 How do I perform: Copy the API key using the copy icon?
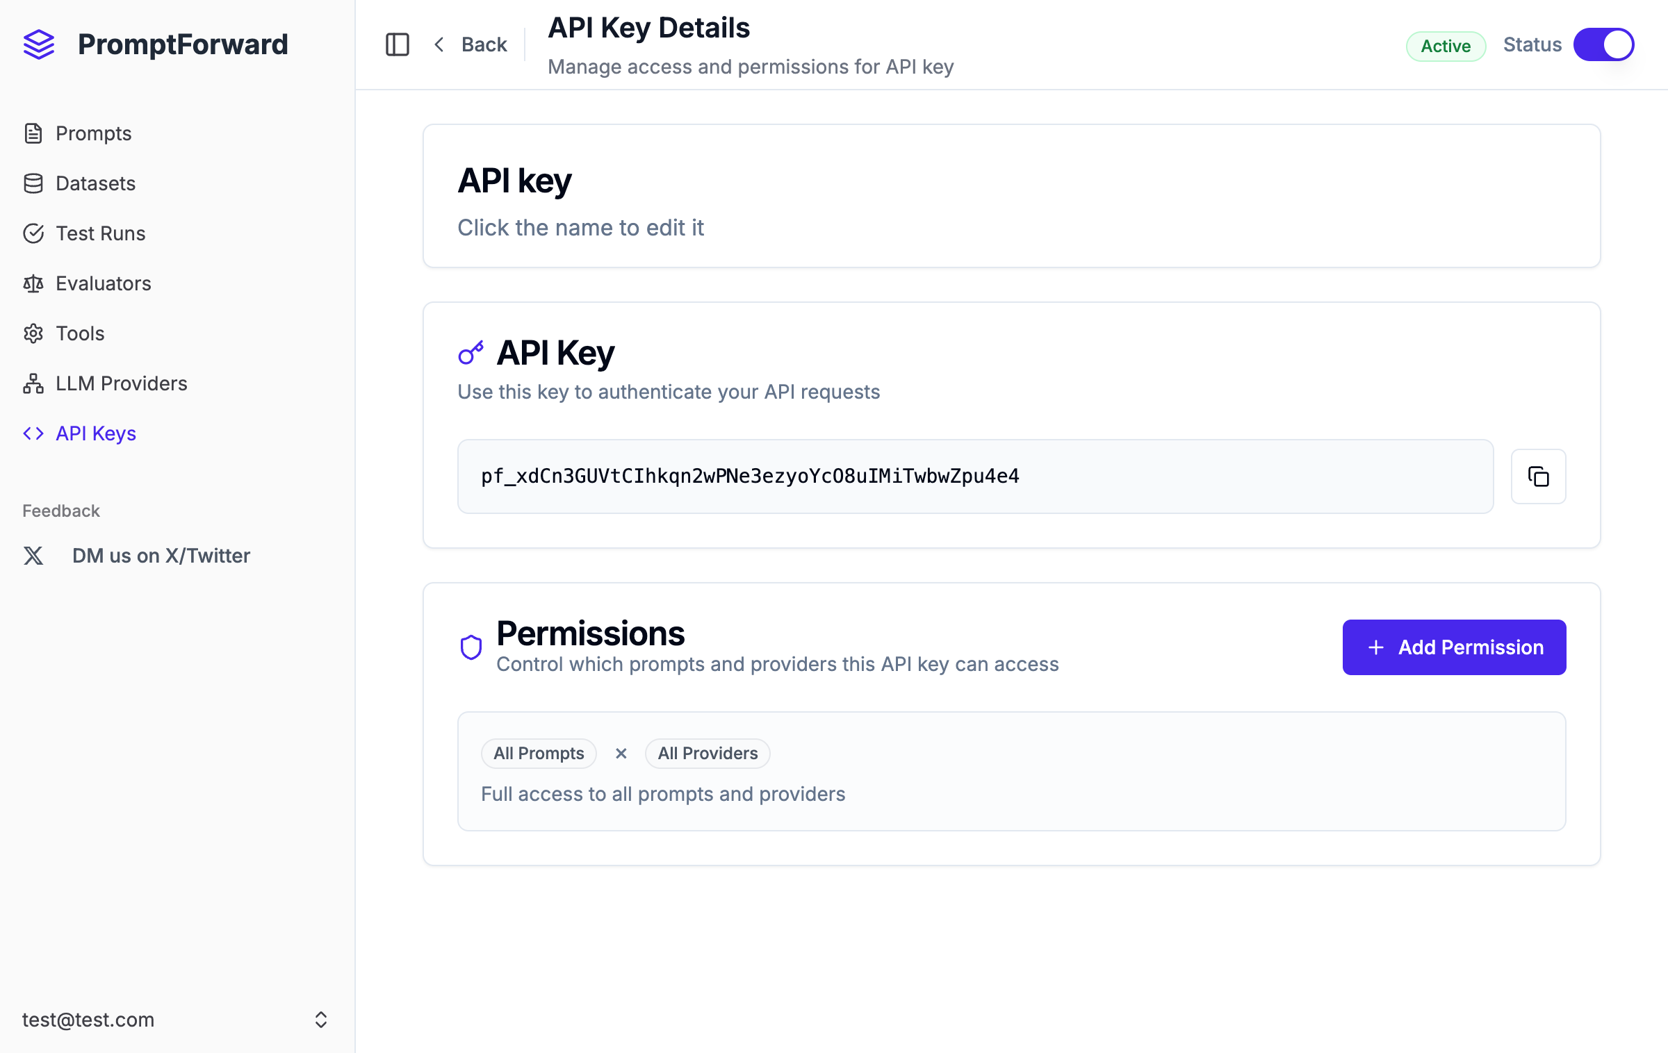[x=1538, y=476]
